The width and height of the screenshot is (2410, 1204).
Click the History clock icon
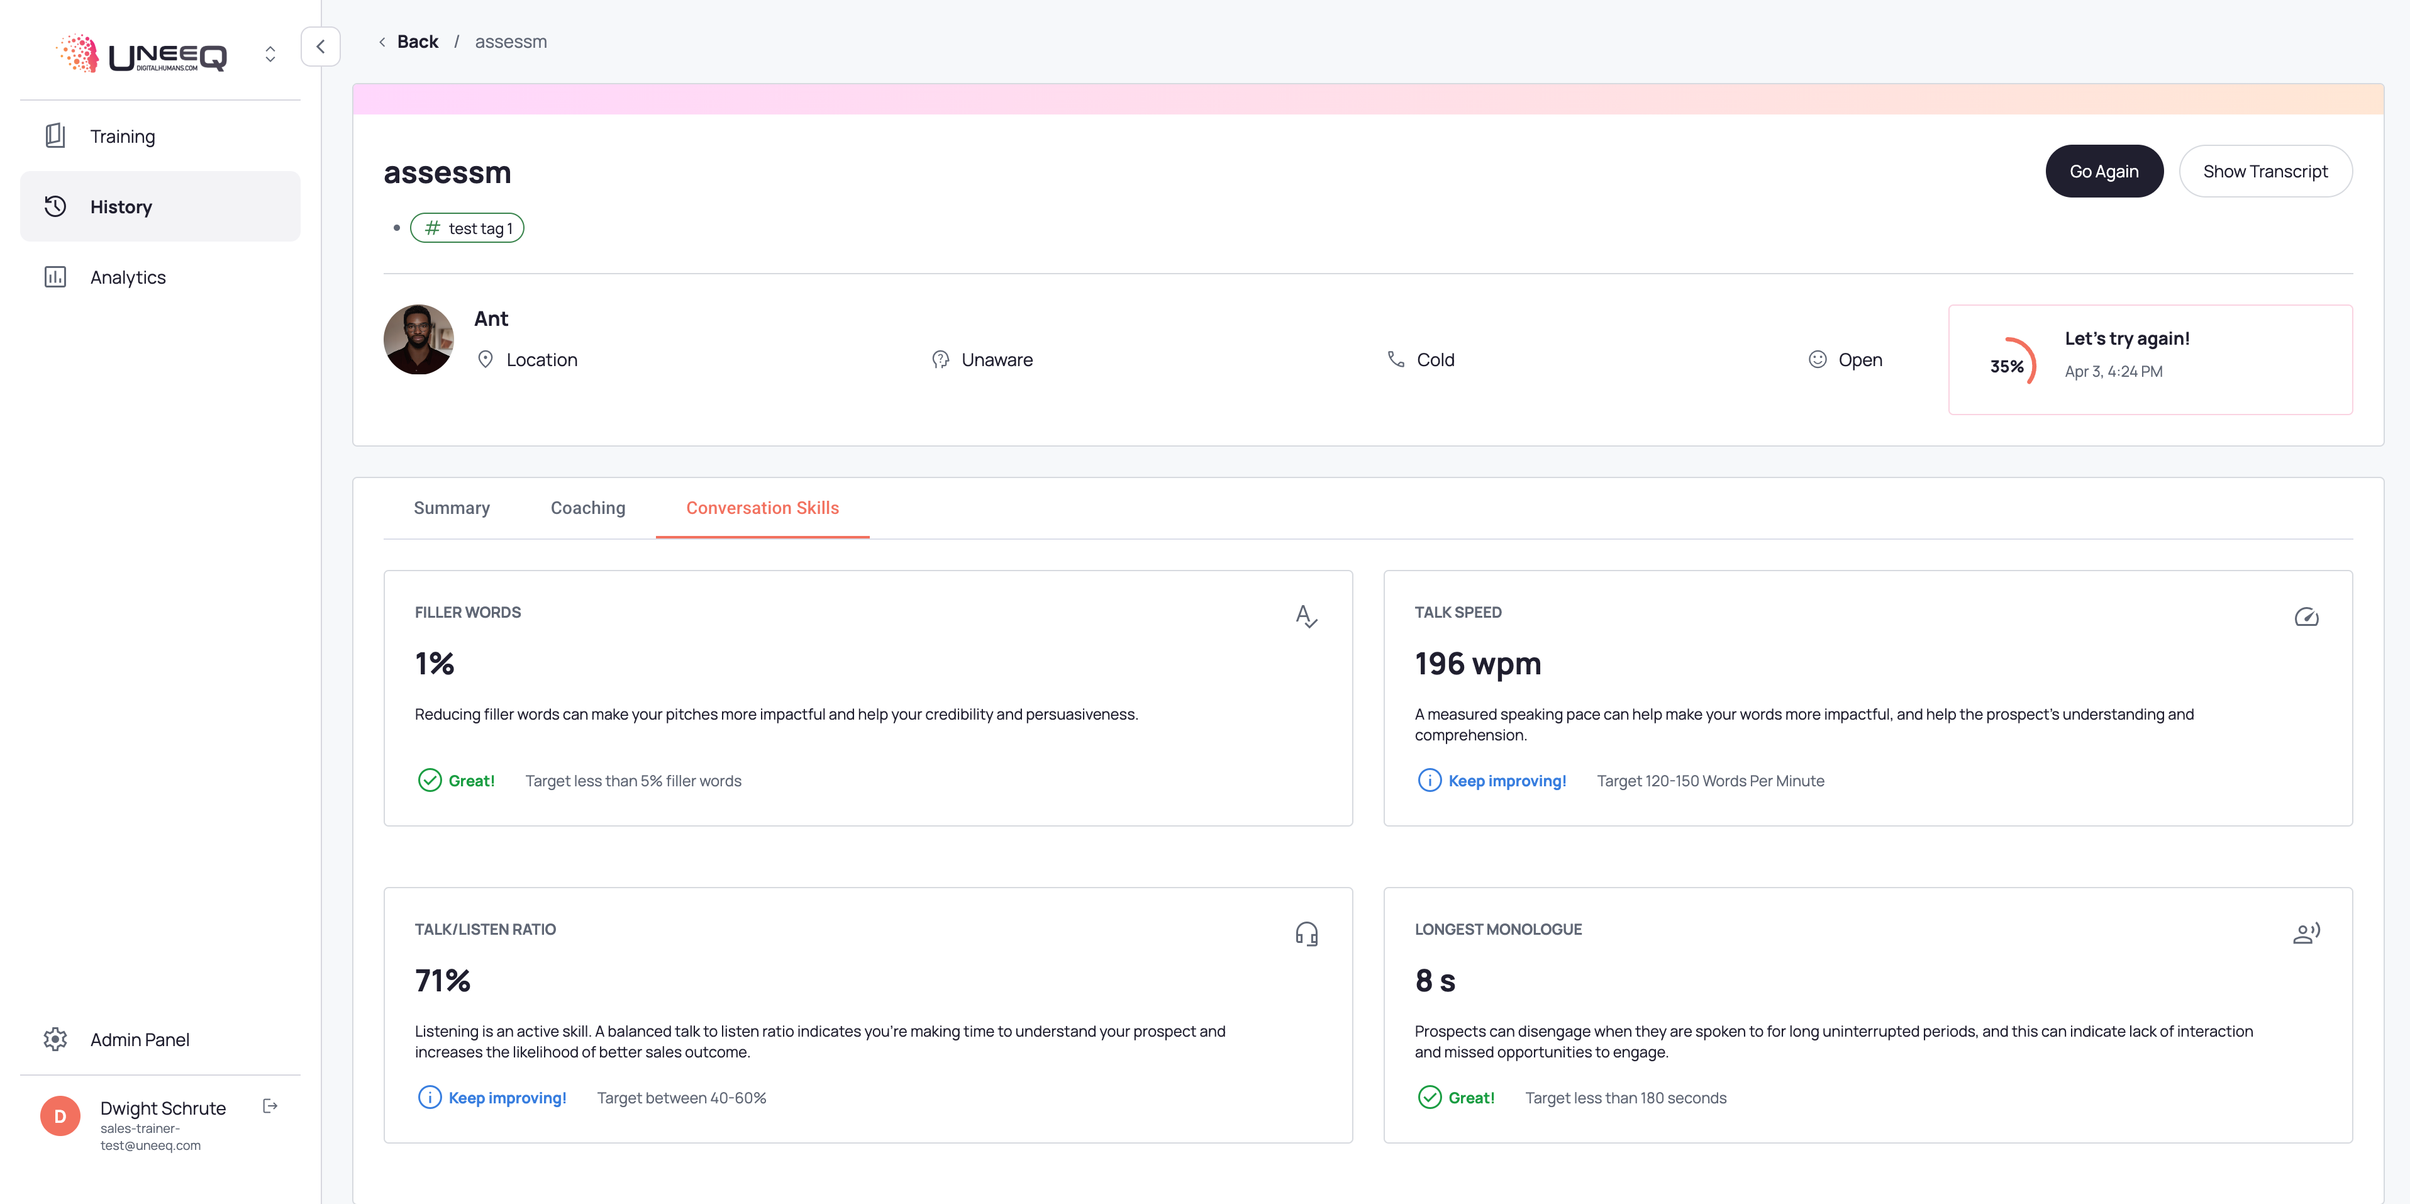(x=55, y=206)
